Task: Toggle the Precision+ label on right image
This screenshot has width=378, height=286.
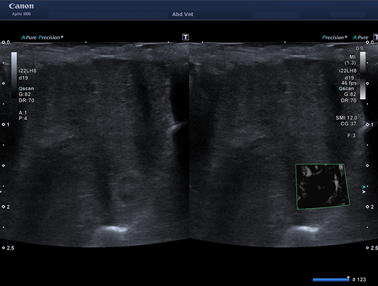Action: pos(335,37)
